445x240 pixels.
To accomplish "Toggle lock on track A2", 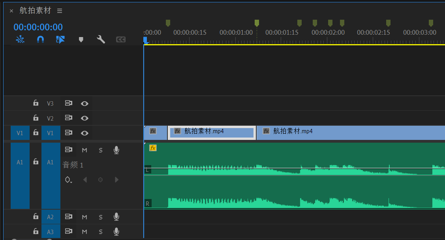I will pyautogui.click(x=36, y=216).
